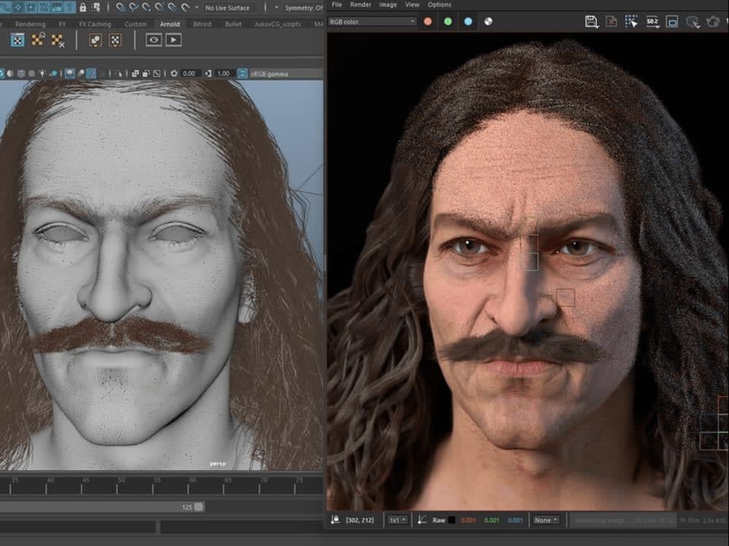Screen dimensions: 729x546
Task: Click the first snap magnet icon
Action: click(120, 7)
